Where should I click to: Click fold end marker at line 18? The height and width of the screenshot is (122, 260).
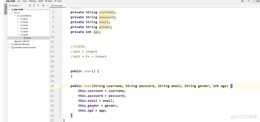pyautogui.click(x=62, y=76)
